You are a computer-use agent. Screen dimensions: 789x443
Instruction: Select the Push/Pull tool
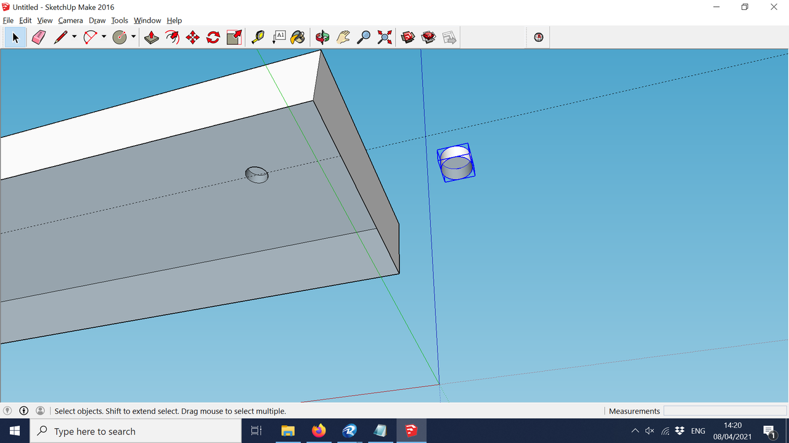click(x=151, y=37)
